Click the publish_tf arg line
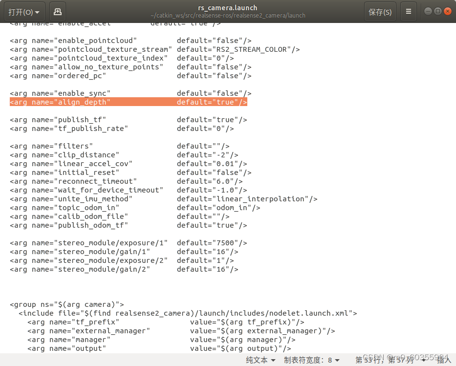456x366 pixels. coord(128,120)
